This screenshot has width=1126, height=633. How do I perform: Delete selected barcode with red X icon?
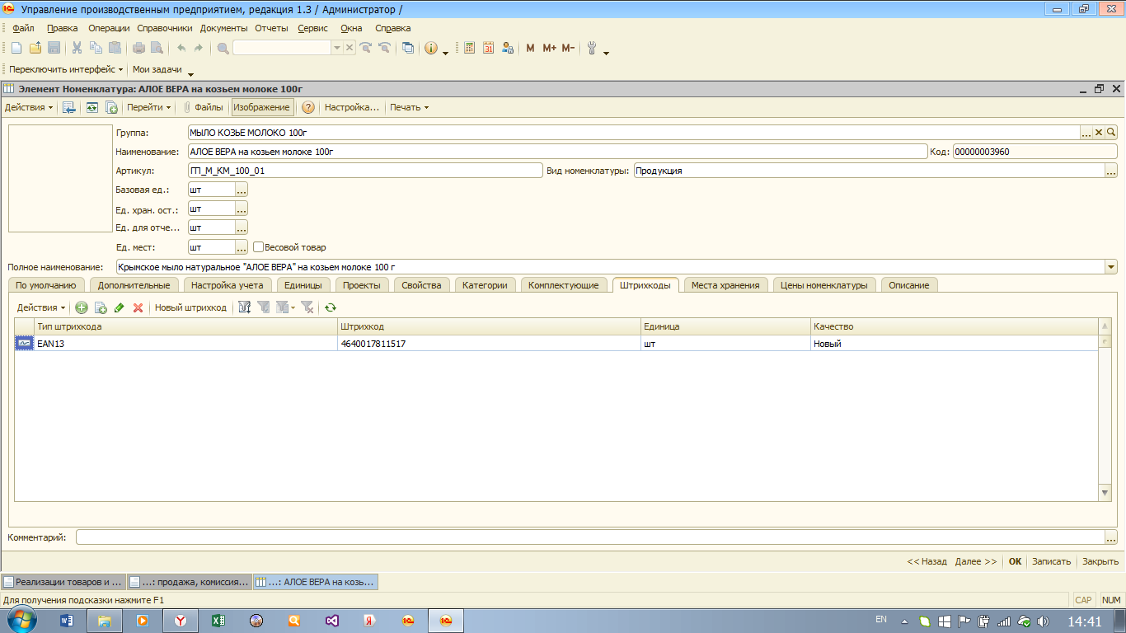pyautogui.click(x=138, y=307)
